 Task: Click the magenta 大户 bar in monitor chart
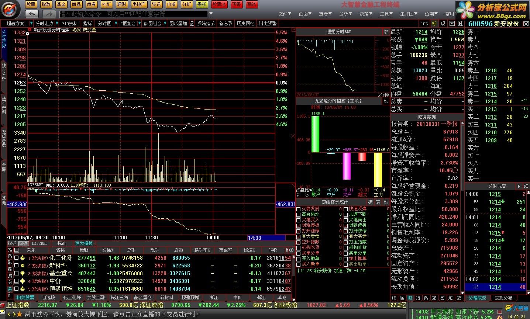click(x=347, y=166)
